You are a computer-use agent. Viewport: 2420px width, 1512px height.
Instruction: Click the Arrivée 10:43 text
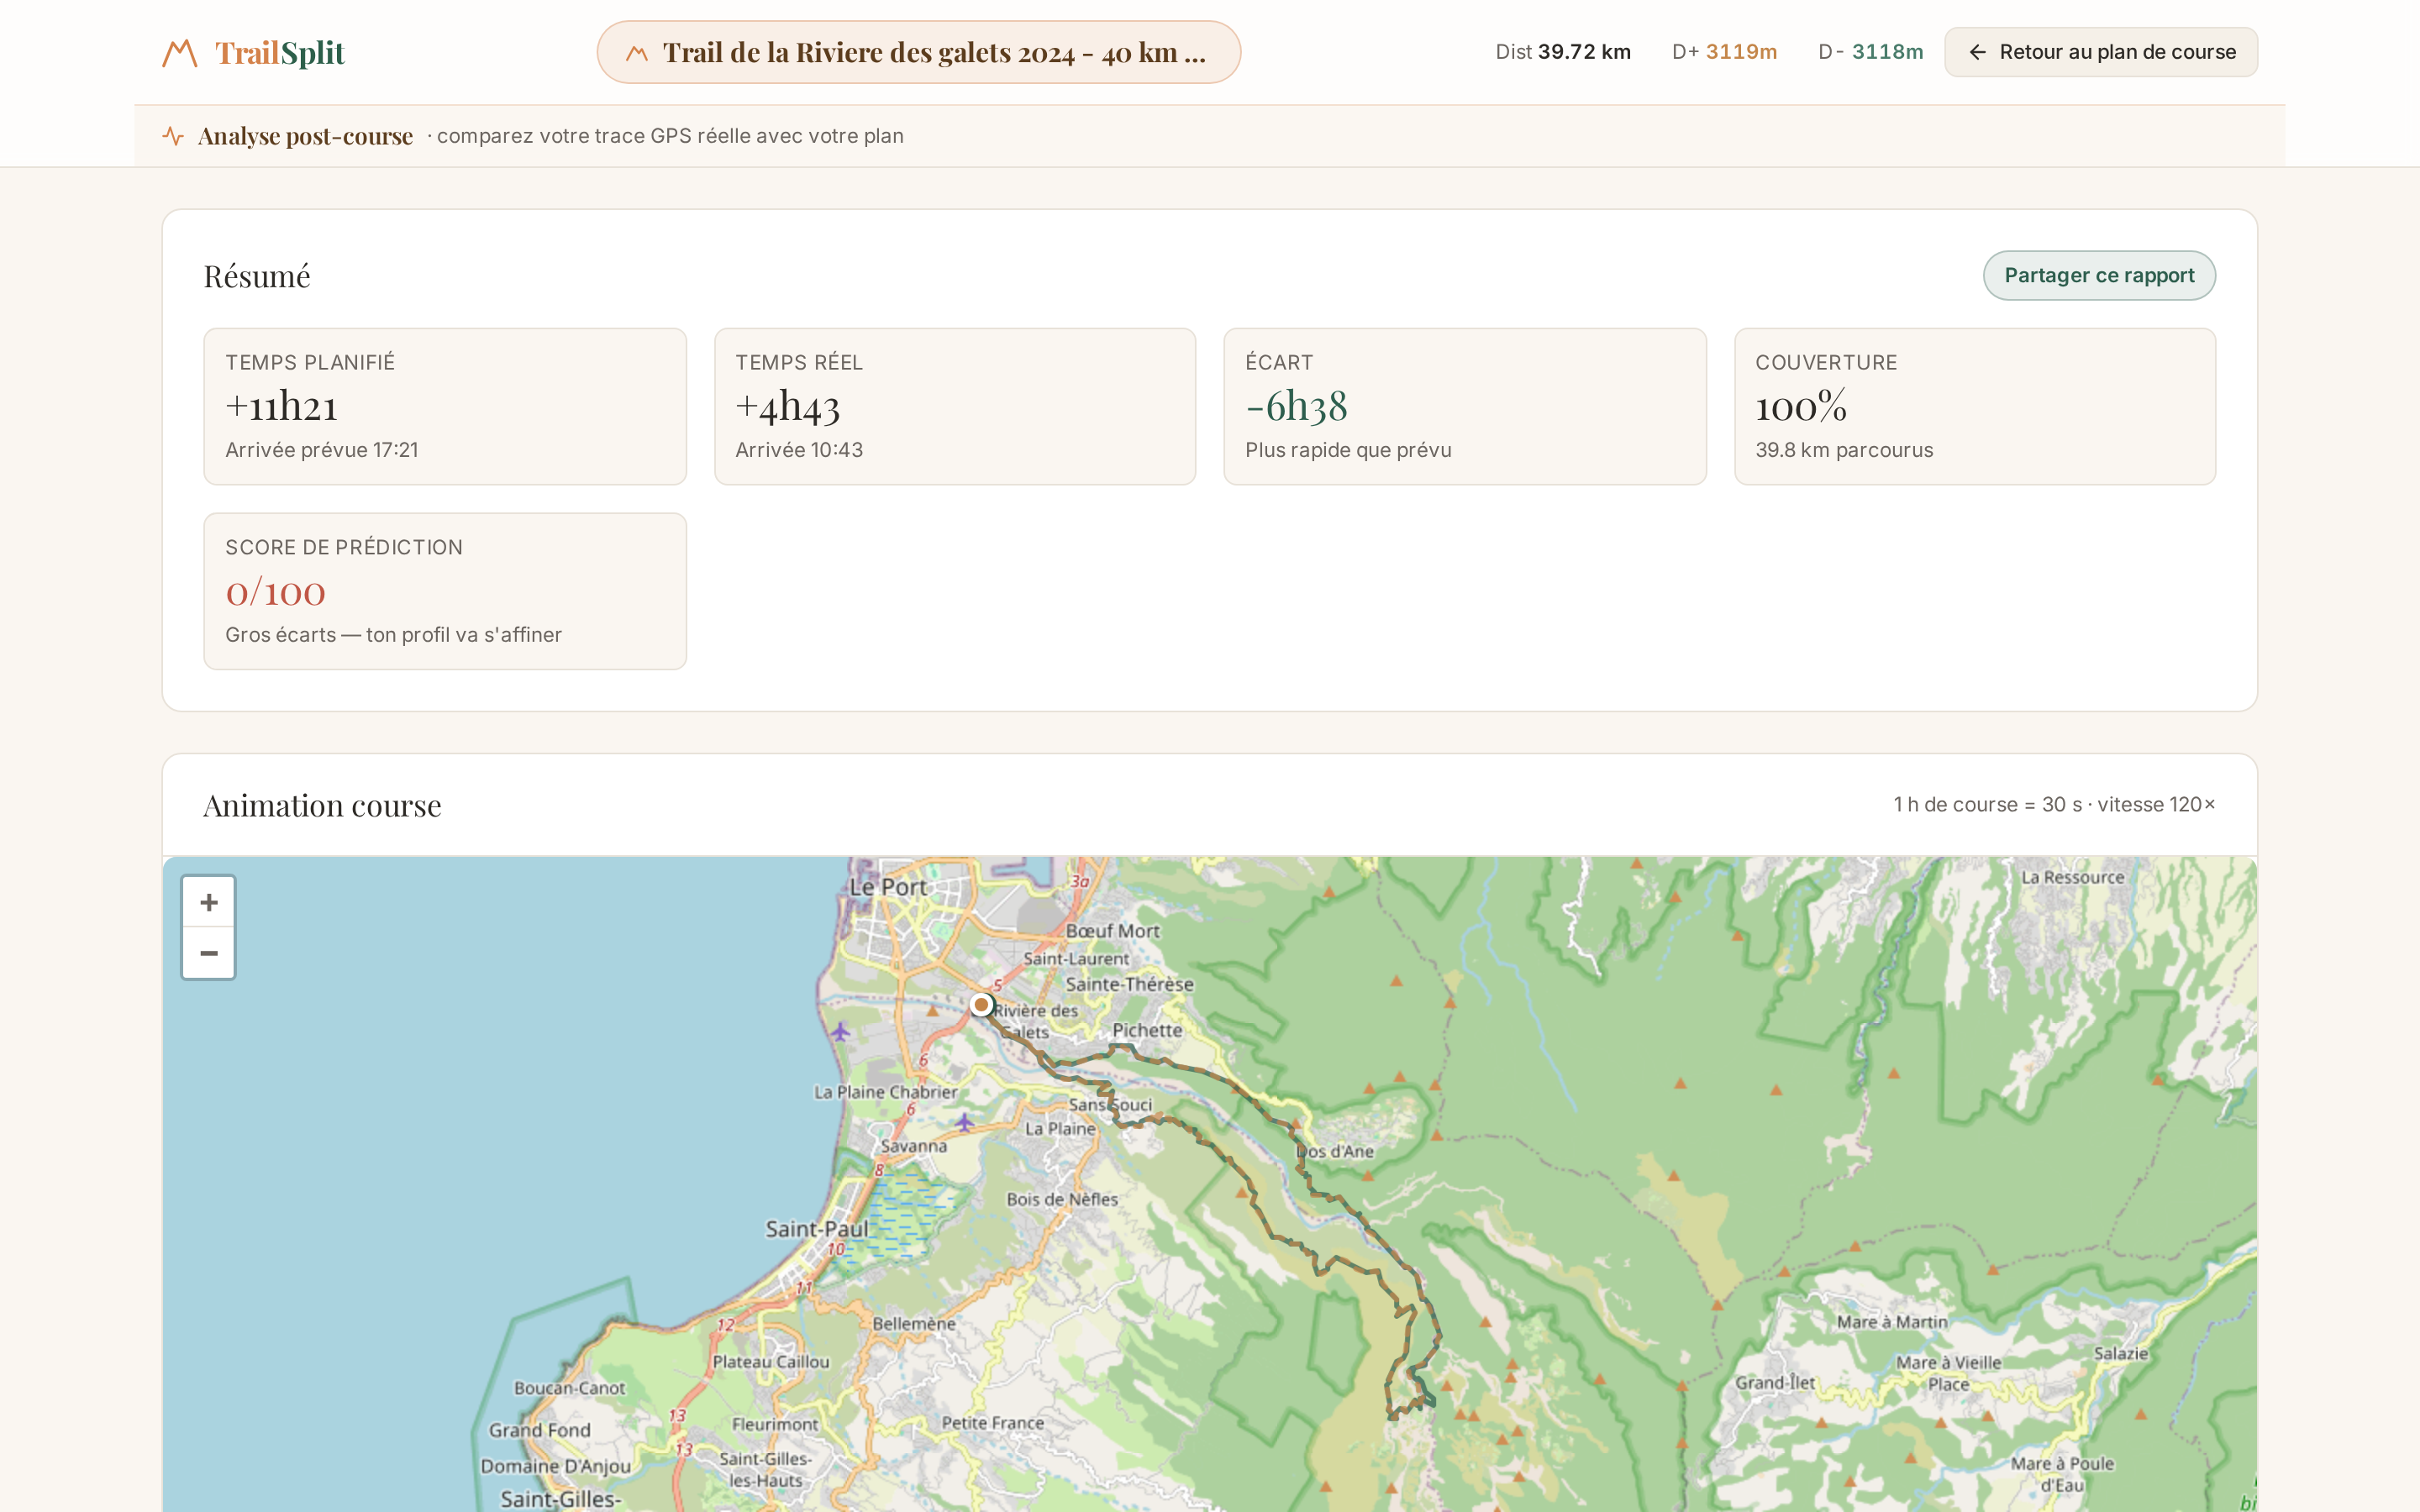tap(799, 450)
